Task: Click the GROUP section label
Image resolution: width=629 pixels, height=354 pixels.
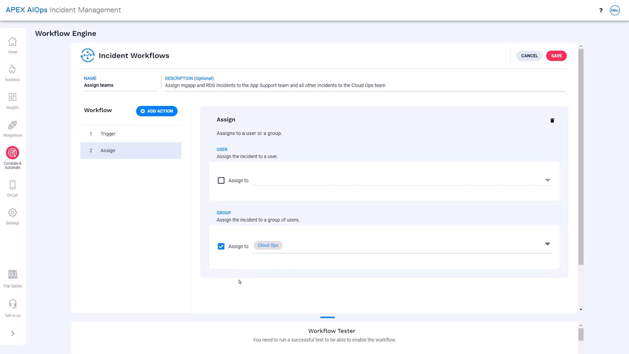Action: (x=224, y=213)
